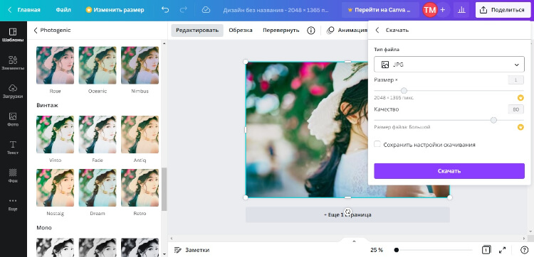Go back from Скачать panel

click(377, 31)
